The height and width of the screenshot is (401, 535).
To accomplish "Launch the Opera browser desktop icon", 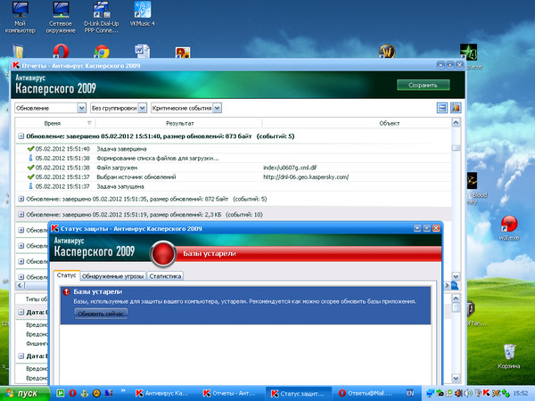I will [x=61, y=52].
